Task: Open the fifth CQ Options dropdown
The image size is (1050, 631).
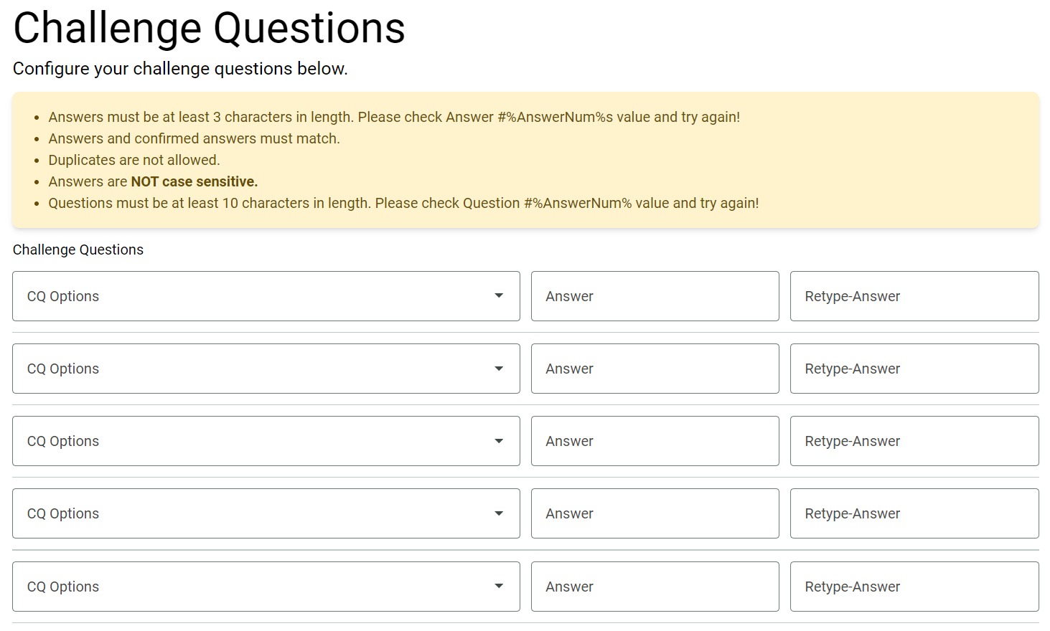Action: [x=251, y=587]
